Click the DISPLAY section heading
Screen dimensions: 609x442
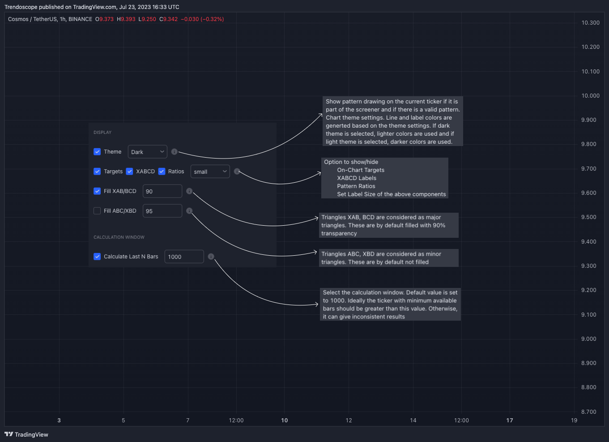tap(102, 133)
